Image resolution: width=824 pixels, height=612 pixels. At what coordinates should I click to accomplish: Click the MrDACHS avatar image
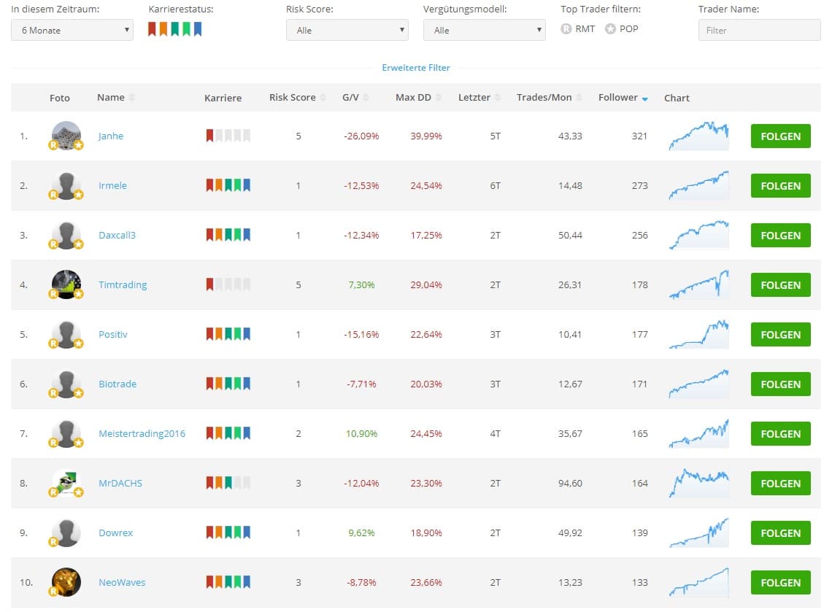point(66,483)
